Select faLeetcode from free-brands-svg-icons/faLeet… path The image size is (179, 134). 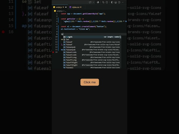point(92,55)
